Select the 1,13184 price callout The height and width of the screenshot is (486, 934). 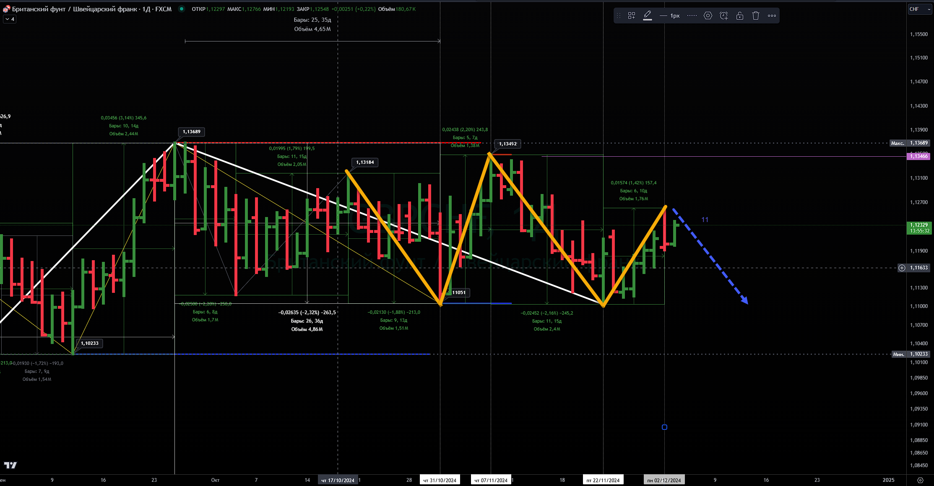click(x=365, y=162)
